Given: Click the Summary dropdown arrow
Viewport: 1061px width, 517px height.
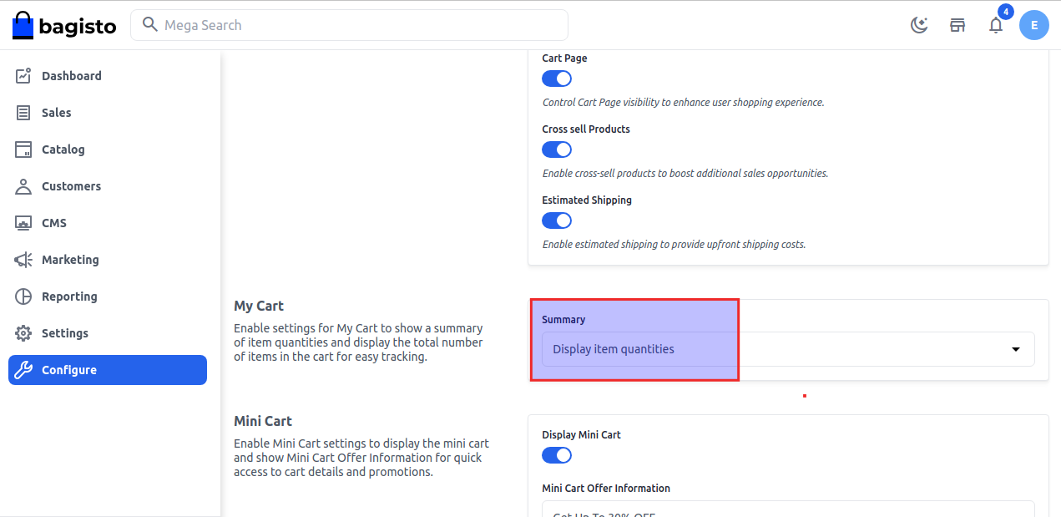Looking at the screenshot, I should pyautogui.click(x=1016, y=349).
